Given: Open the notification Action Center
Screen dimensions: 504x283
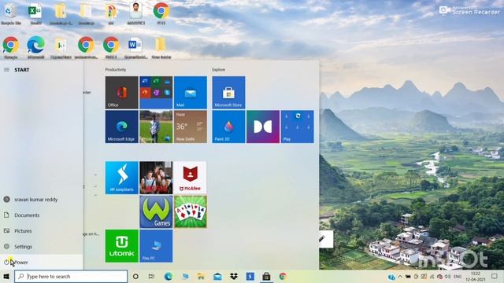Looking at the screenshot, I should (x=495, y=276).
